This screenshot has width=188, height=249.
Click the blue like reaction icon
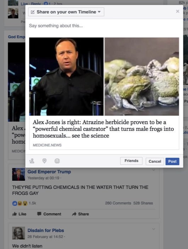[15, 203]
